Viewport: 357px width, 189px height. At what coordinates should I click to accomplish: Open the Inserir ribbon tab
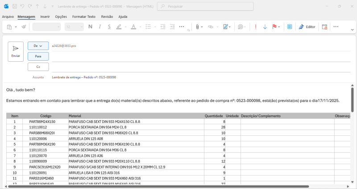(45, 17)
